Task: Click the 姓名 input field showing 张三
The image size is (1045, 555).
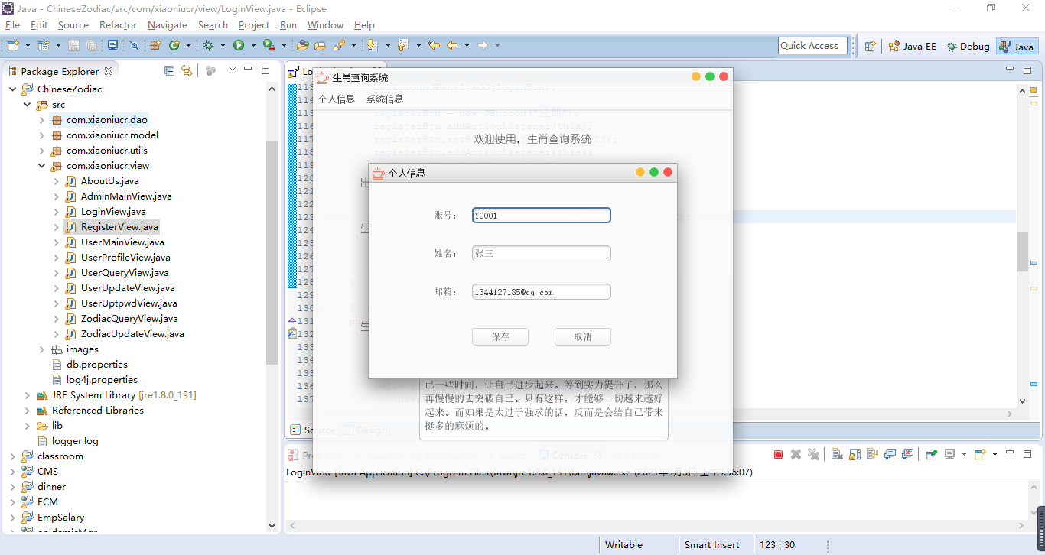Action: pyautogui.click(x=542, y=254)
